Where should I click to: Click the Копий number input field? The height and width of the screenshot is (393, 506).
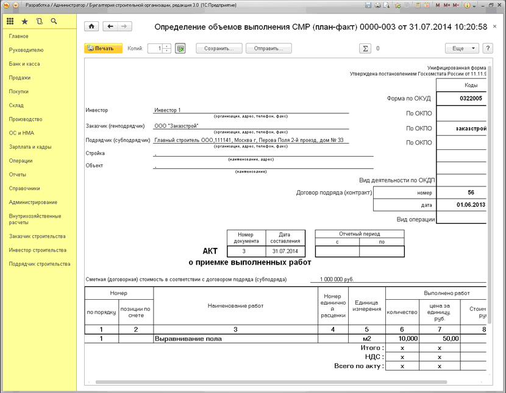tap(155, 48)
